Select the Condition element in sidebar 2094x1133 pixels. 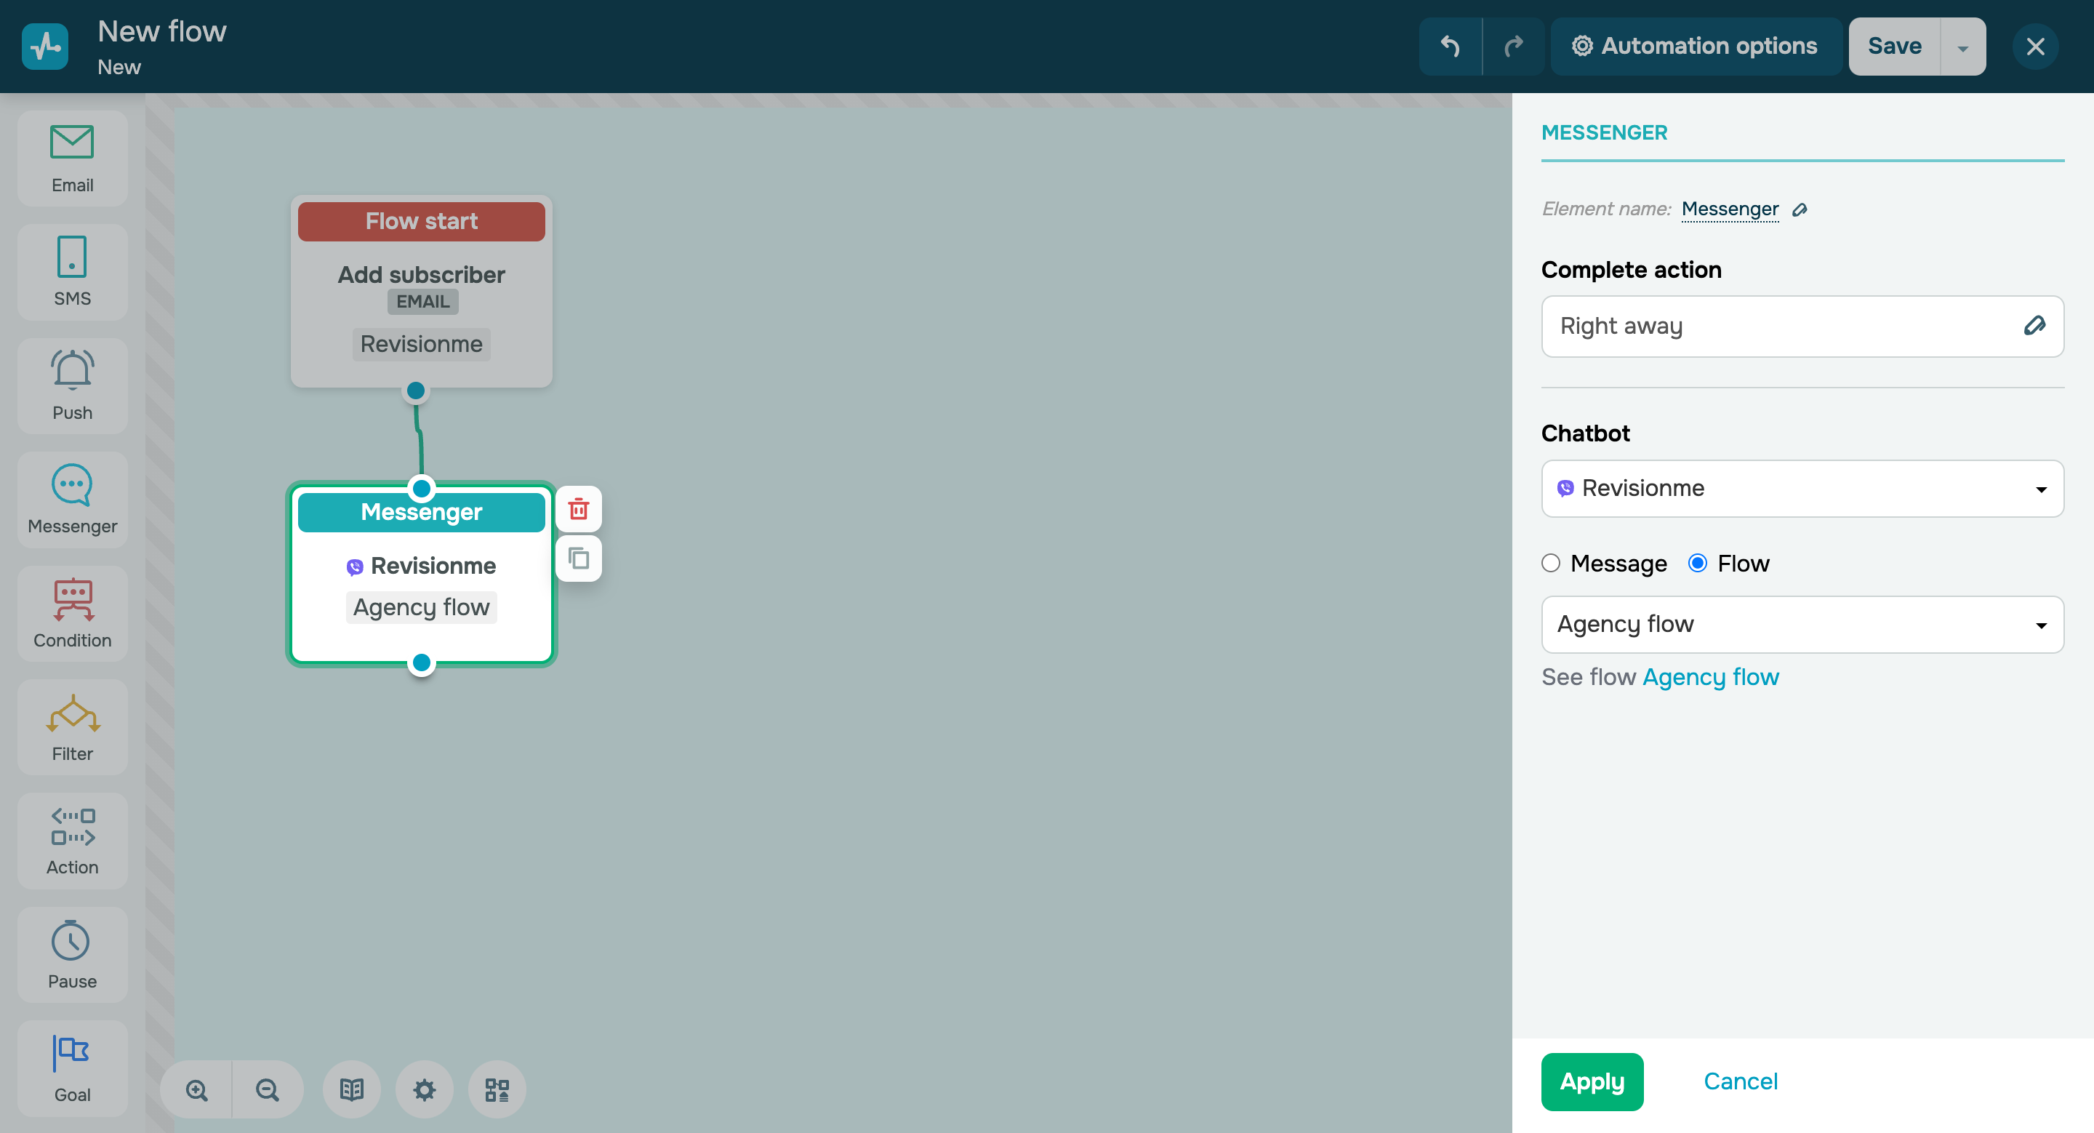click(x=73, y=614)
